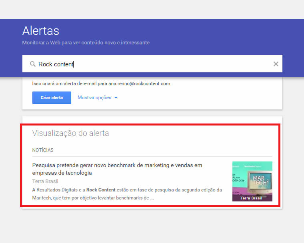Click the A Resultados Digitais snippet text
This screenshot has height=243, width=304.
point(127,194)
